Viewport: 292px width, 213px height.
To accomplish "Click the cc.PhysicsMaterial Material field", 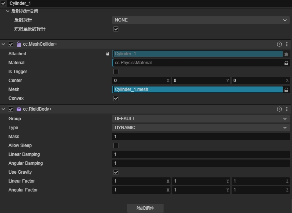I will coord(198,63).
